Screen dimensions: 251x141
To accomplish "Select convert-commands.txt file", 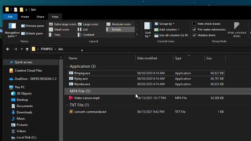I will (146, 112).
